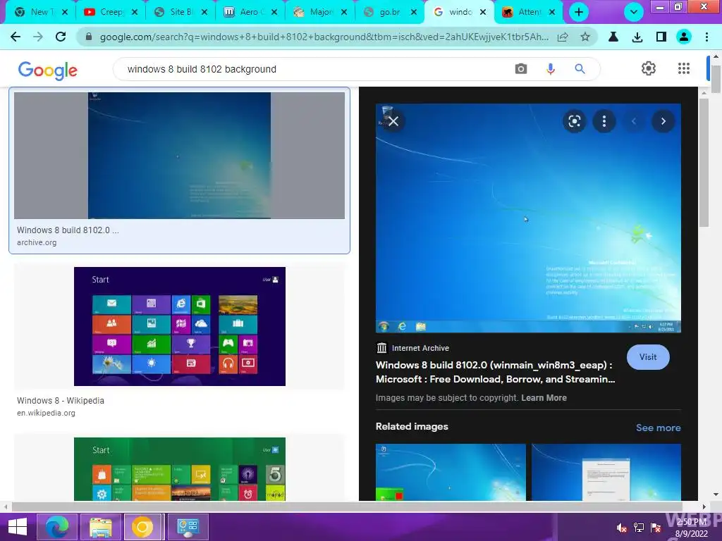Toggle the browser side panel
722x541 pixels.
click(x=661, y=37)
